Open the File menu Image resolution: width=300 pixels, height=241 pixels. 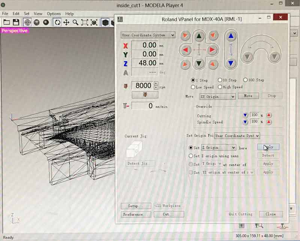click(x=5, y=14)
